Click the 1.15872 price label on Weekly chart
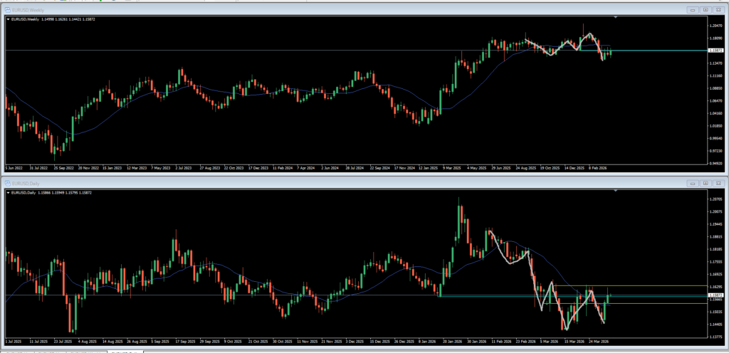The width and height of the screenshot is (729, 353). [x=715, y=50]
